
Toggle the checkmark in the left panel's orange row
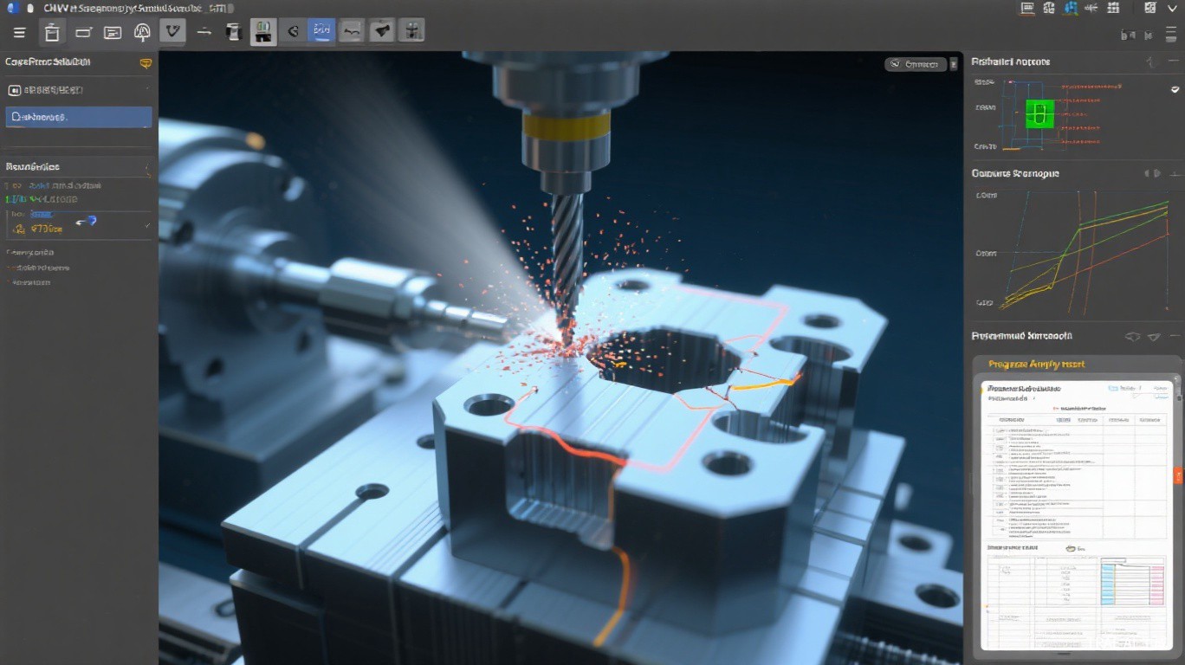click(x=147, y=226)
